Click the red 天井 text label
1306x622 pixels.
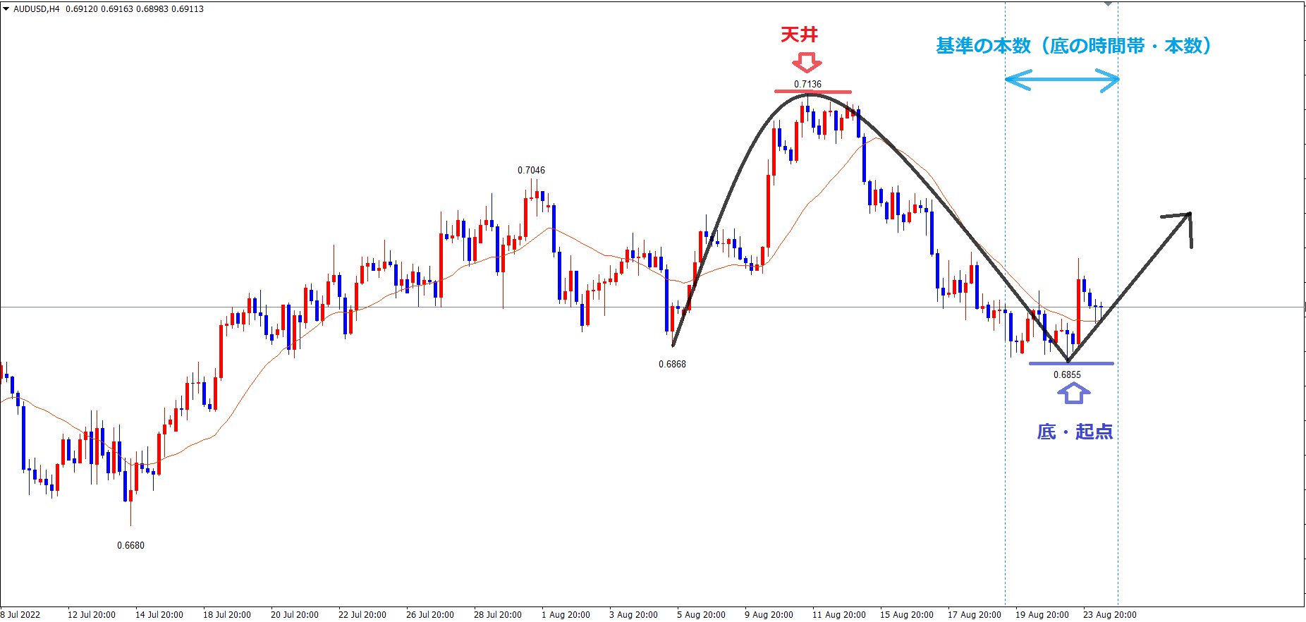(799, 35)
